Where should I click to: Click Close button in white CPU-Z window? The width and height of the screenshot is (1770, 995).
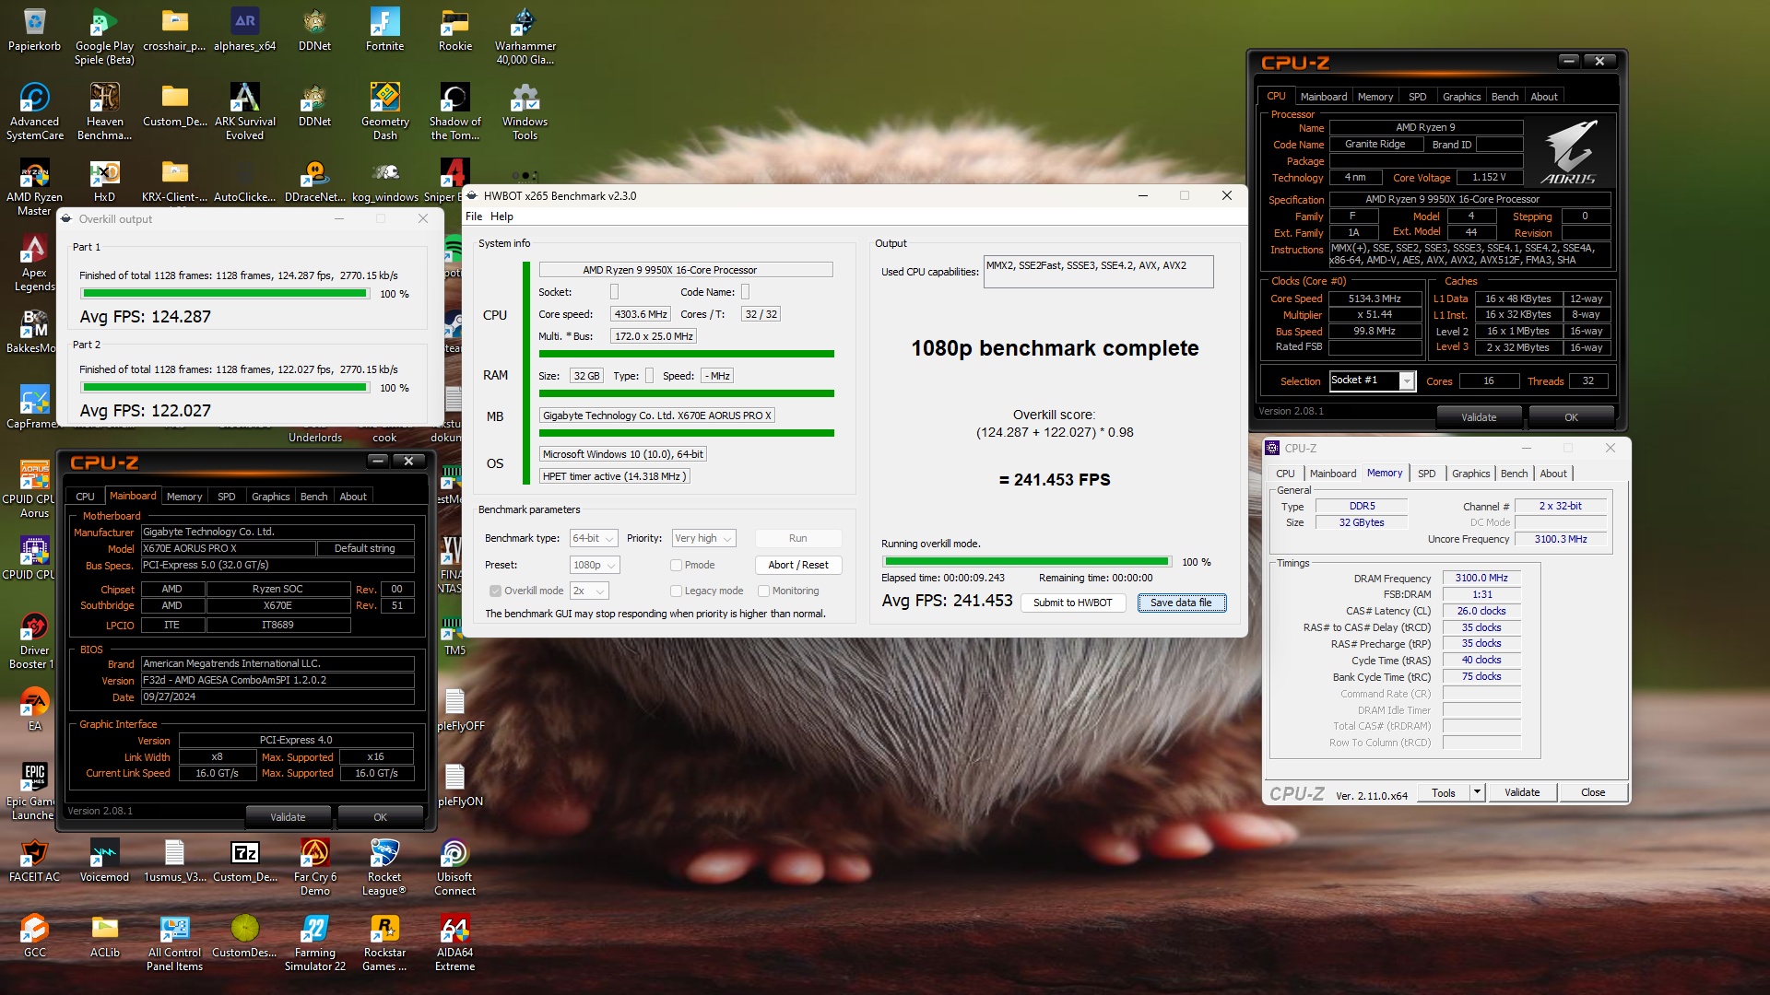tap(1593, 792)
